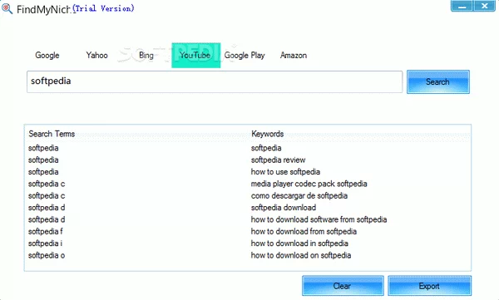Select keyword 'how to download on softpedia'

[x=301, y=255]
